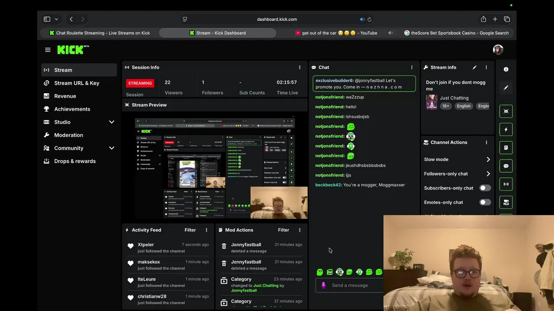
Task: Click the 18+ tag in Stream info
Action: click(445, 106)
